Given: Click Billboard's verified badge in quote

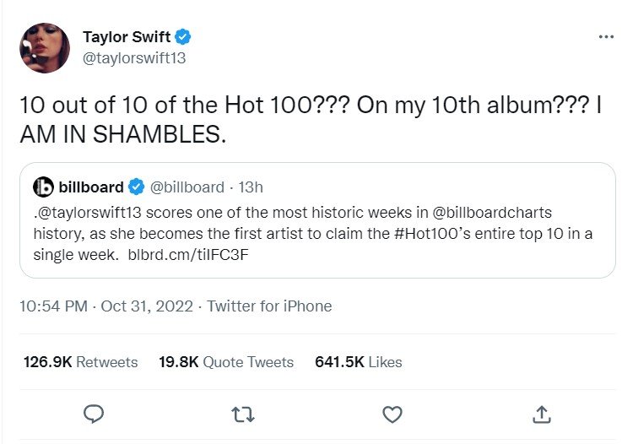Looking at the screenshot, I should 138,187.
